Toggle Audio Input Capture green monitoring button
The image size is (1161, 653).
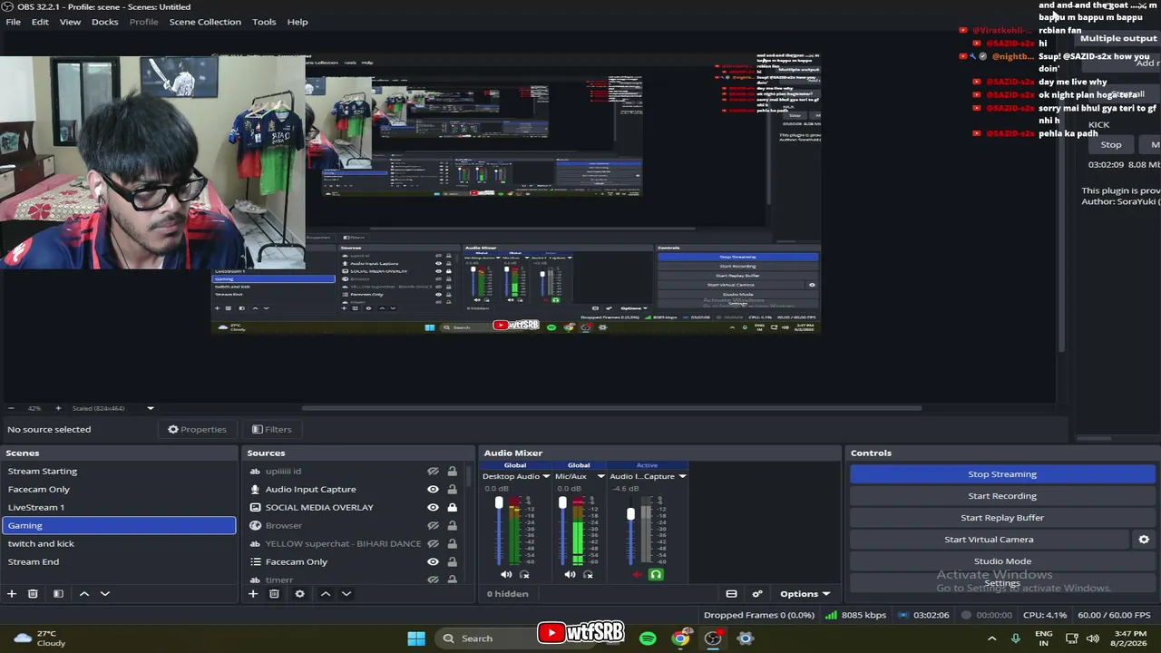click(656, 574)
